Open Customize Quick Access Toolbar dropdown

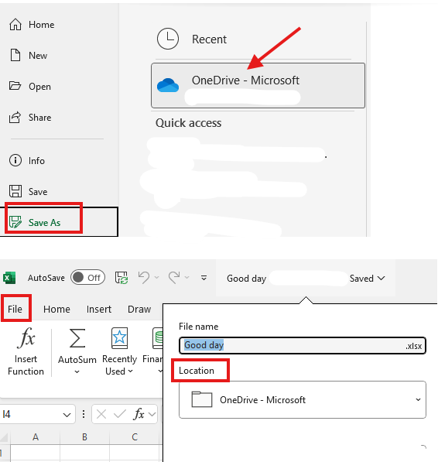[204, 278]
